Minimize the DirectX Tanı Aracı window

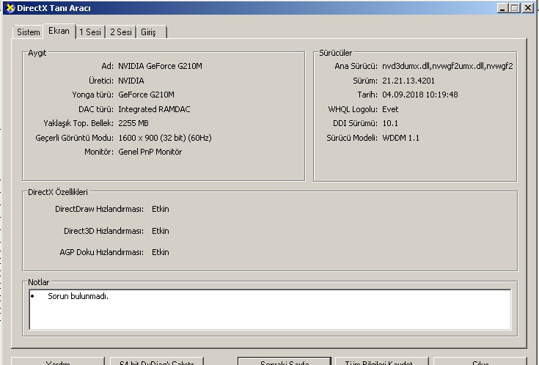pos(502,8)
